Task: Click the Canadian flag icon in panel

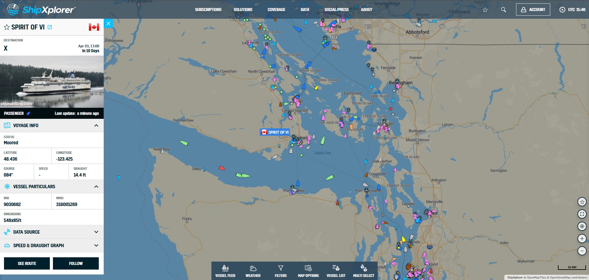Action: click(94, 27)
